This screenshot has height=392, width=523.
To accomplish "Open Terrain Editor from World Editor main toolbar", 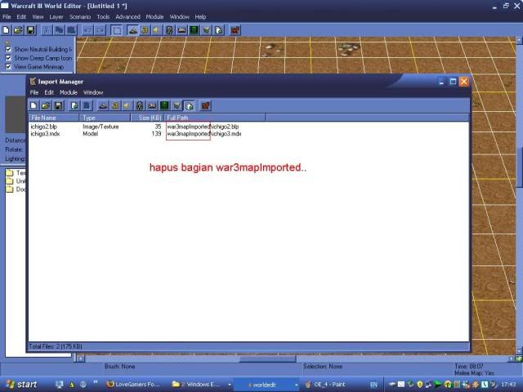I will 132,30.
